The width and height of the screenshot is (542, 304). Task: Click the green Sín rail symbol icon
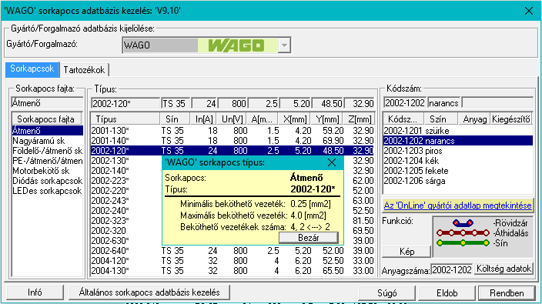click(x=463, y=243)
